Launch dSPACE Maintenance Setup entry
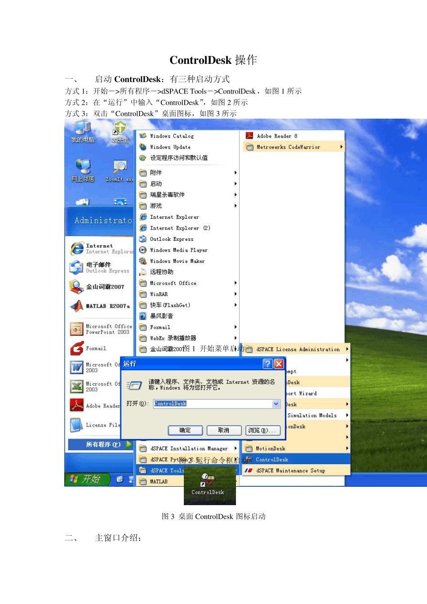427x604 pixels. (285, 471)
